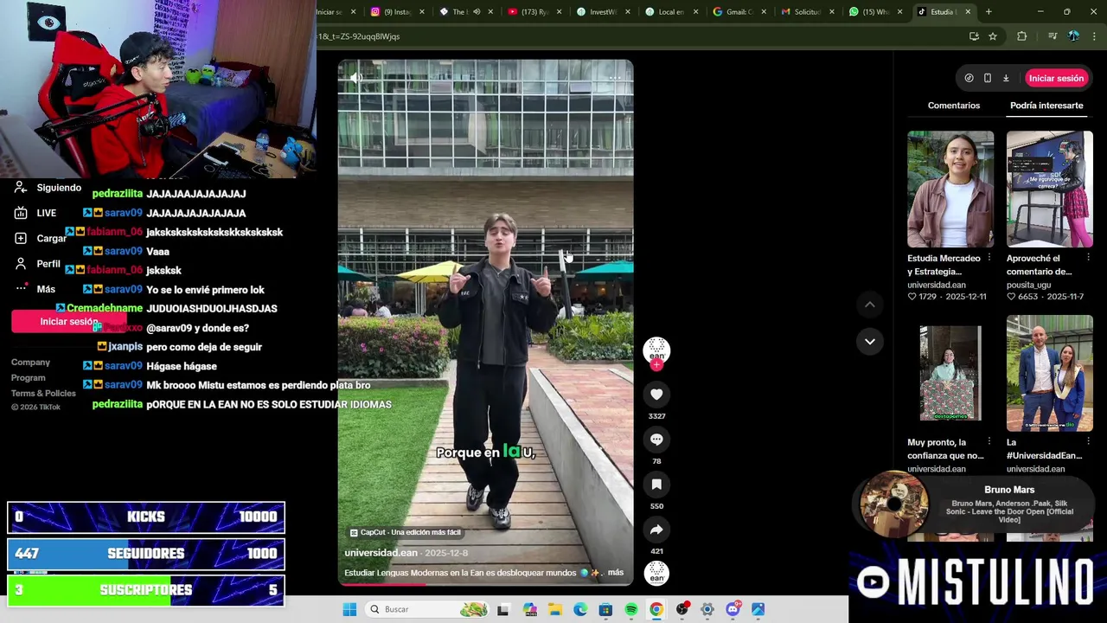The height and width of the screenshot is (623, 1107).
Task: Open the Terms & Policies footer link
Action: click(x=43, y=394)
